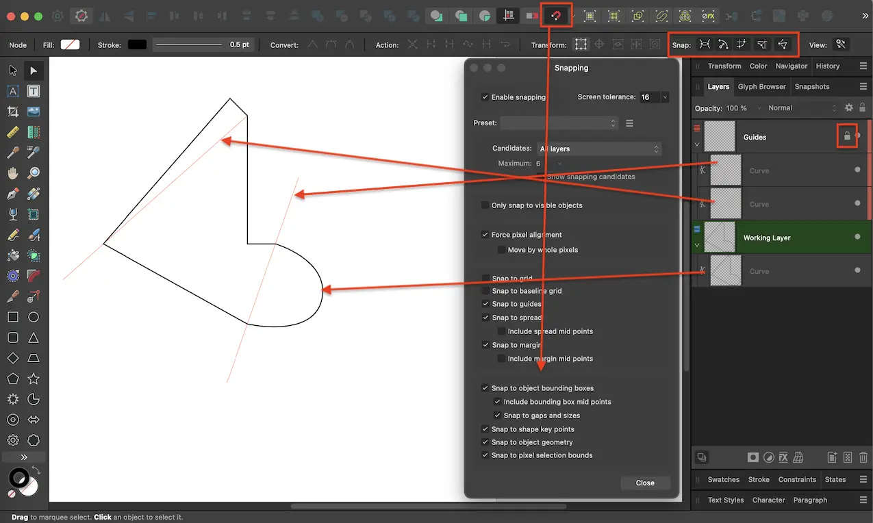Image resolution: width=873 pixels, height=523 pixels.
Task: Delete layer using trash icon
Action: click(x=863, y=457)
